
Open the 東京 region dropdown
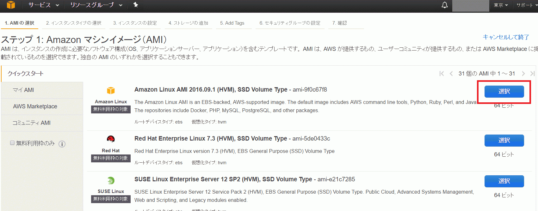[x=501, y=5]
